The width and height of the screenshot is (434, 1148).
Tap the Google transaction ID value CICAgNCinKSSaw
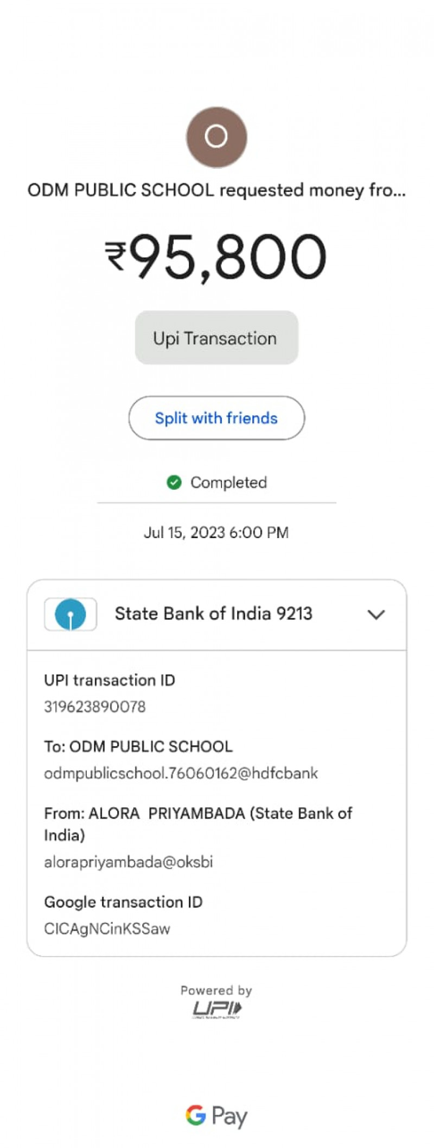107,928
